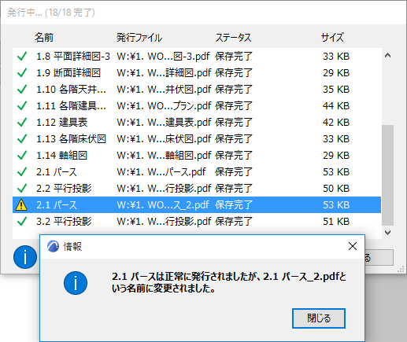Close the 情報 dialog with the X
Image resolution: width=407 pixels, height=342 pixels.
point(353,246)
